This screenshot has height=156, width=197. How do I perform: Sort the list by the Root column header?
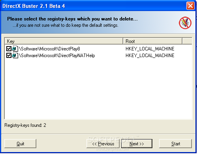coord(153,41)
